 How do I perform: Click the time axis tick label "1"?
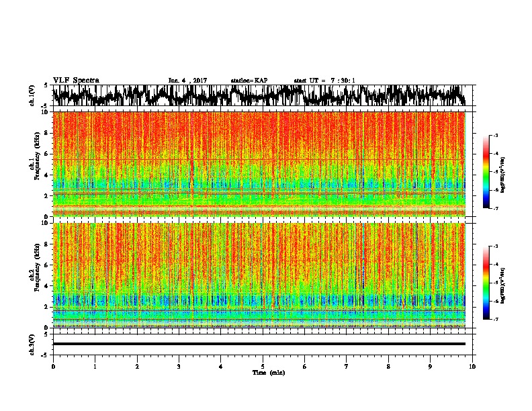coord(95,367)
